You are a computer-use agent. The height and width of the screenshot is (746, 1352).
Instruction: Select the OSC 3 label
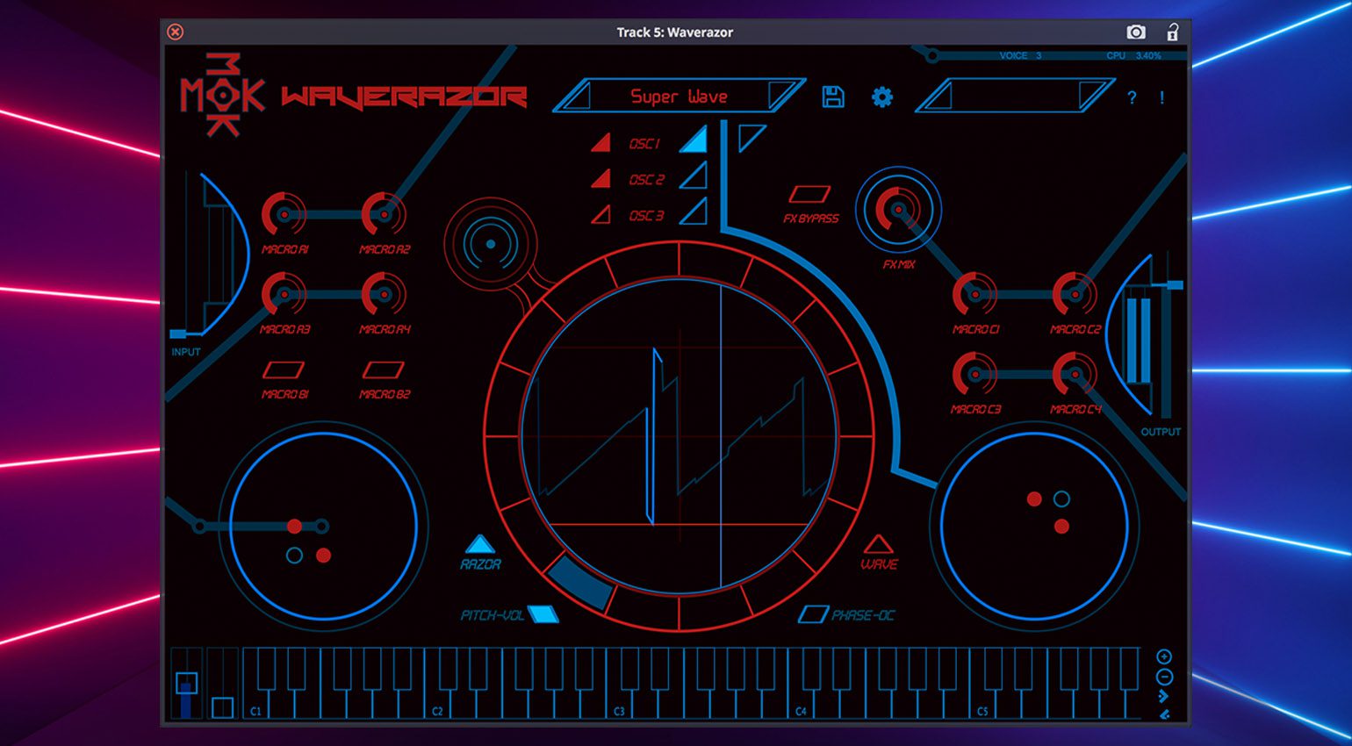(646, 216)
